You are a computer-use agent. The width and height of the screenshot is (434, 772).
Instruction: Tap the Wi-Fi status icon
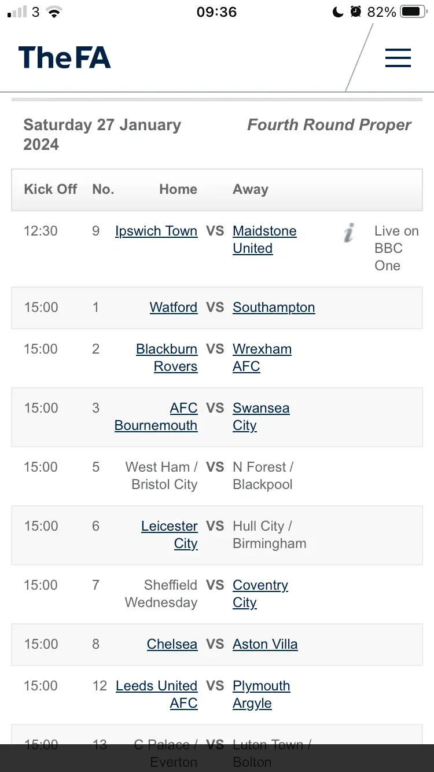pyautogui.click(x=54, y=12)
